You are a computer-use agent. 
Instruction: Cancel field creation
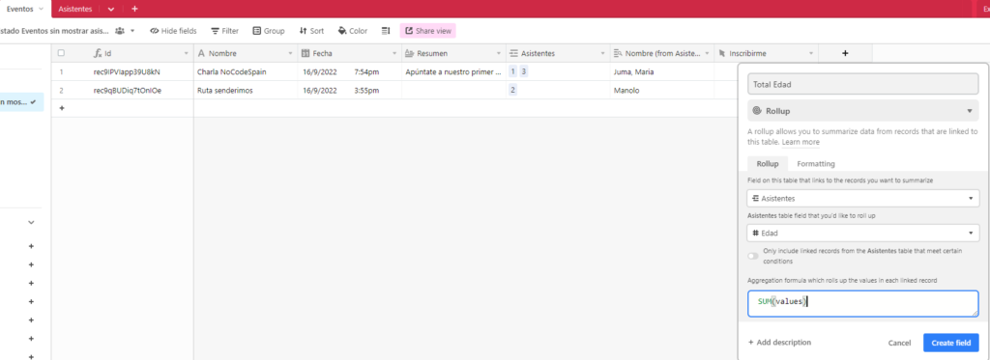click(x=899, y=343)
